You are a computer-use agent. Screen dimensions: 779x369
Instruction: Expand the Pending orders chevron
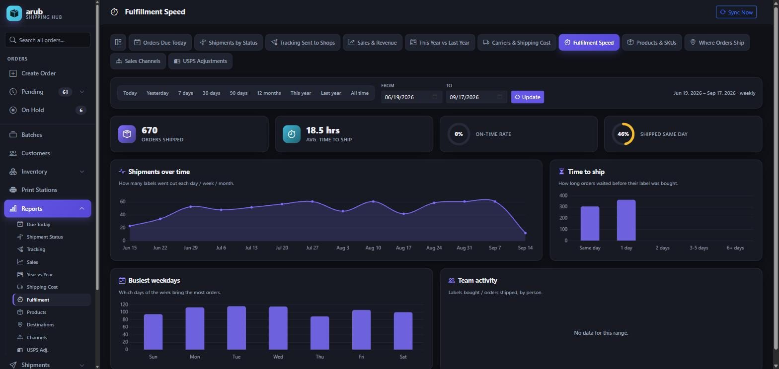82,92
